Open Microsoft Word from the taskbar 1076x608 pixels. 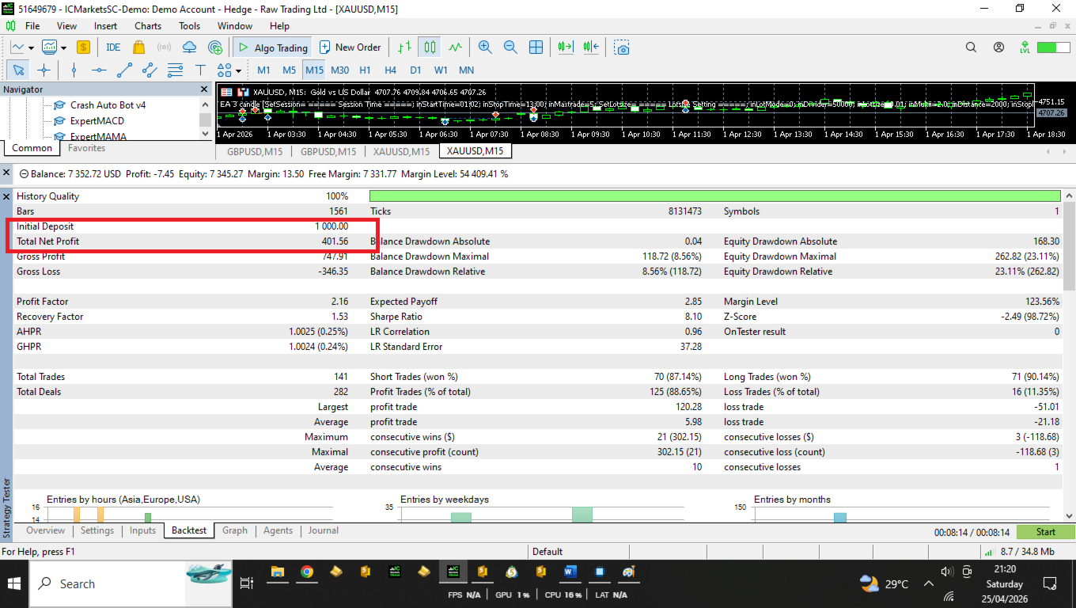(x=570, y=572)
